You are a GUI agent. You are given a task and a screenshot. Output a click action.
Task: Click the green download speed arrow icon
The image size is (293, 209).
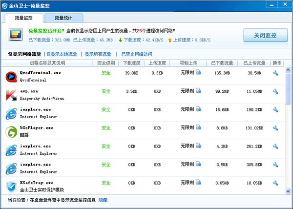pyautogui.click(x=121, y=40)
